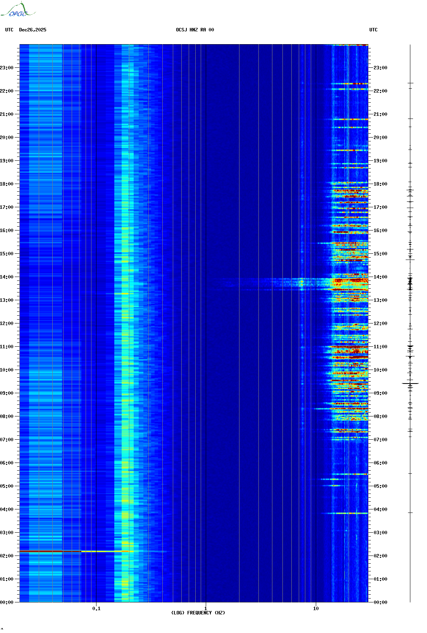This screenshot has height=633, width=427.
Task: Click the (LOG) FREQUENCY (HZ) axis label
Action: (x=198, y=613)
